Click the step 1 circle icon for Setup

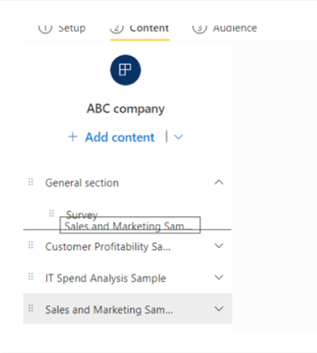[45, 28]
